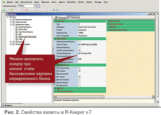
Task: Switch to the Номиналы tab
Action: (x=61, y=18)
